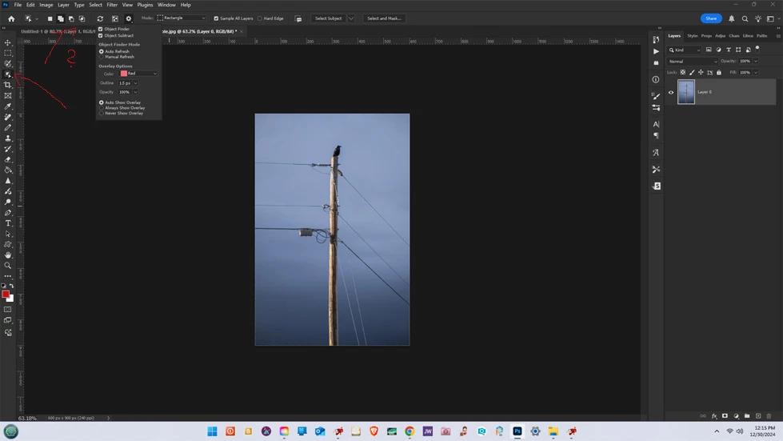
Task: Click the Select Subject button
Action: 328,18
